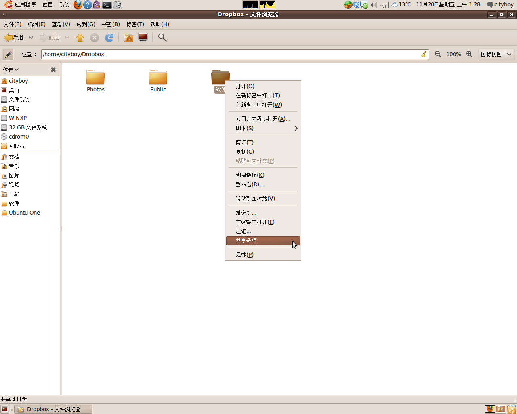Select 文件系统 in the sidebar
Image resolution: width=517 pixels, height=414 pixels.
[30, 99]
